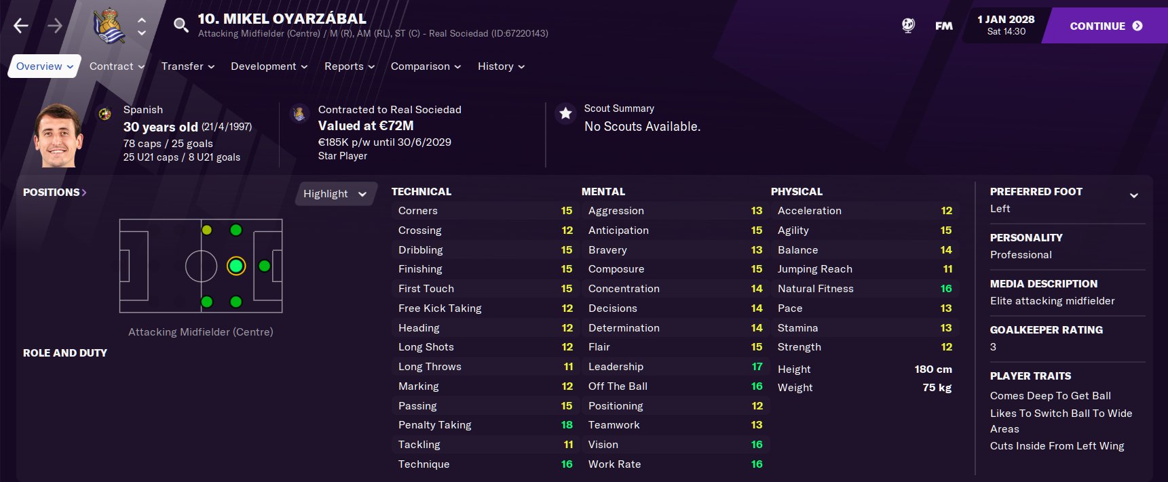1168x482 pixels.
Task: Click the up/down player switcher arrows
Action: (x=142, y=26)
